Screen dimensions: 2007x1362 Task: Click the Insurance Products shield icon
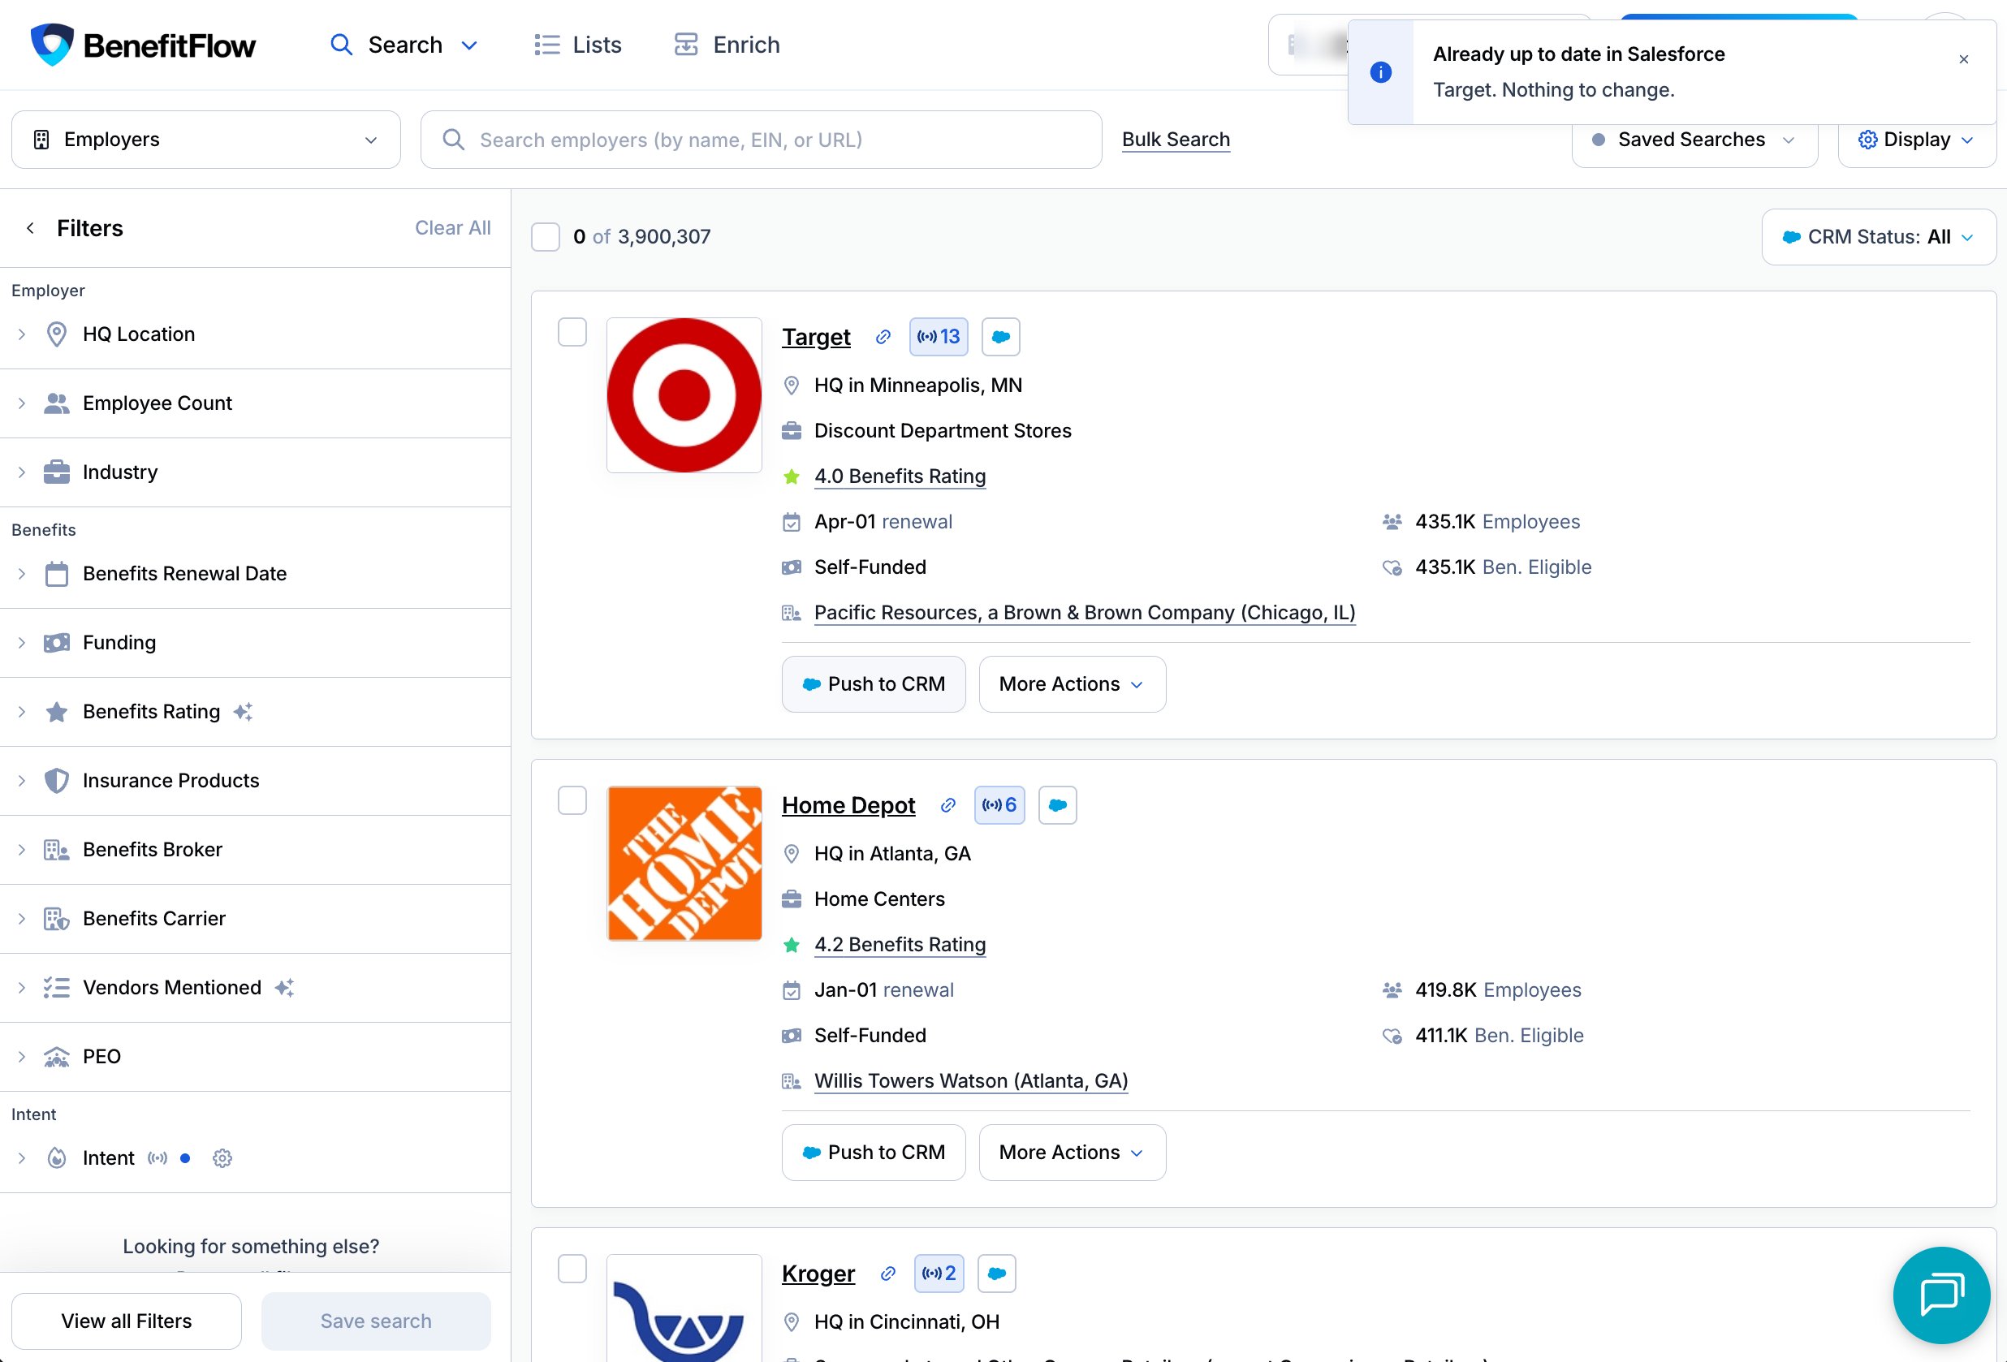[57, 780]
